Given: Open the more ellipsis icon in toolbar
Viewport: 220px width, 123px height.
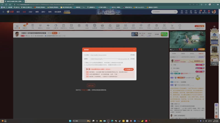Looking at the screenshot, I should 180,25.
